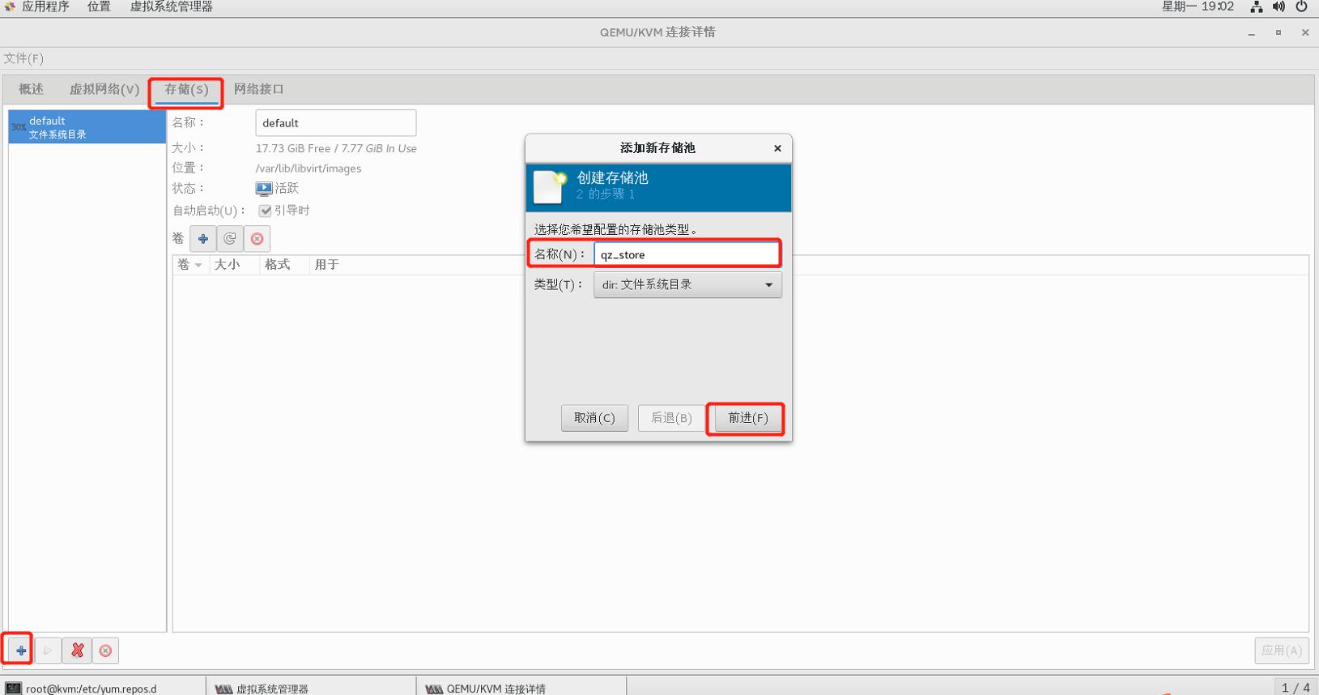This screenshot has width=1319, height=695.
Task: Stop the pool with red circle icon
Action: coord(105,650)
